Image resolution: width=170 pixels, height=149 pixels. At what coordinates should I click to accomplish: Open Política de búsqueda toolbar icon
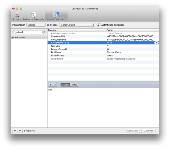click(34, 16)
